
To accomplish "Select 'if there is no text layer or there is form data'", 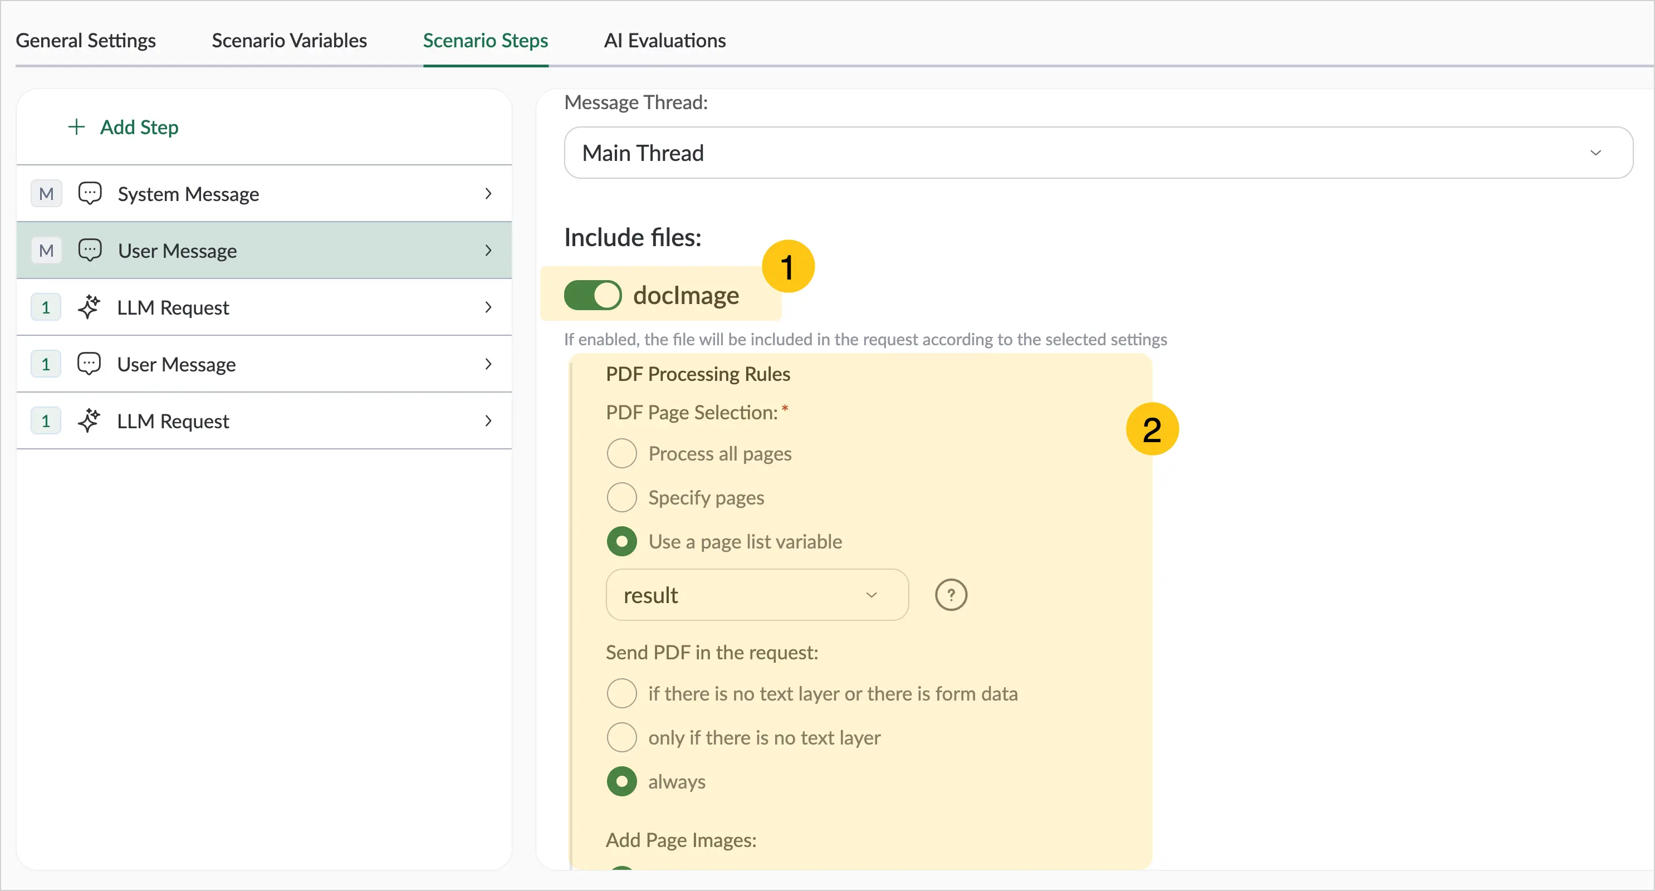I will point(622,694).
